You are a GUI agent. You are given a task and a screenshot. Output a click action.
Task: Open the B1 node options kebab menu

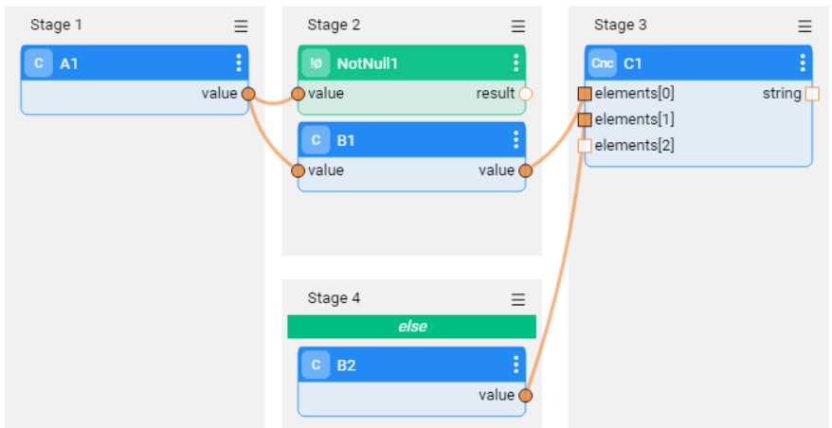click(x=516, y=140)
